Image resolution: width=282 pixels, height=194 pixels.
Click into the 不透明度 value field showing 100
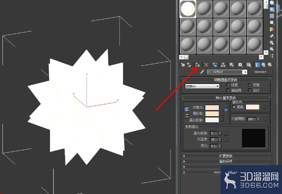click(x=252, y=119)
